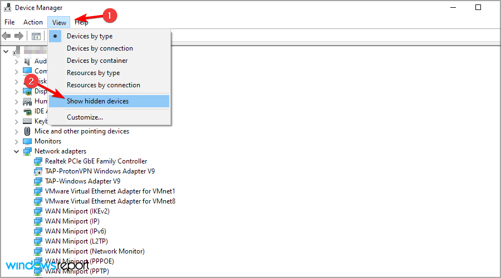Select TAP-ProtonVPN Windows Adapter V9
This screenshot has width=501, height=278.
tap(100, 171)
